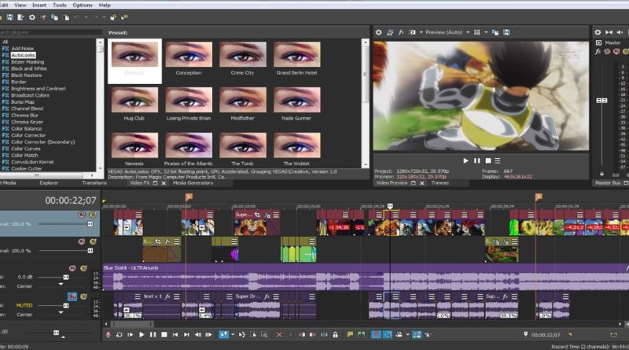This screenshot has height=350, width=629.
Task: Stop playback in Video Preview window
Action: pyautogui.click(x=488, y=160)
